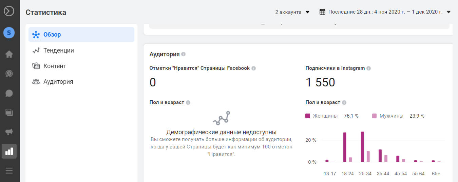Viewport: 458px width, 182px height.
Task: Click the Business Suite logo at top left
Action: [x=9, y=11]
